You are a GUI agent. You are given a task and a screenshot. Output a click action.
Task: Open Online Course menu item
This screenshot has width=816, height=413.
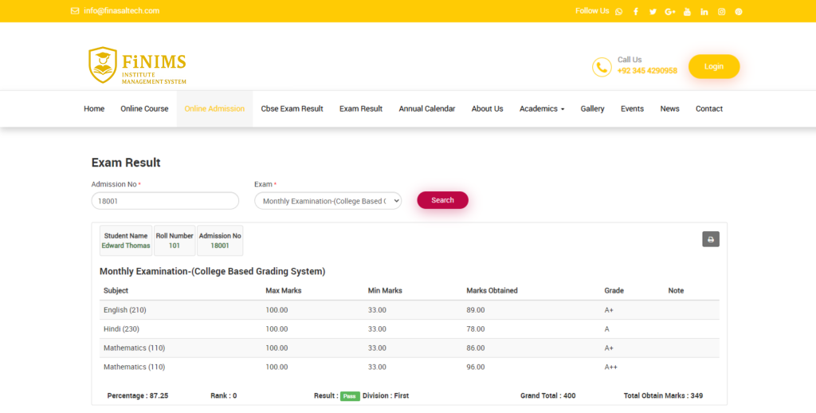click(x=145, y=109)
